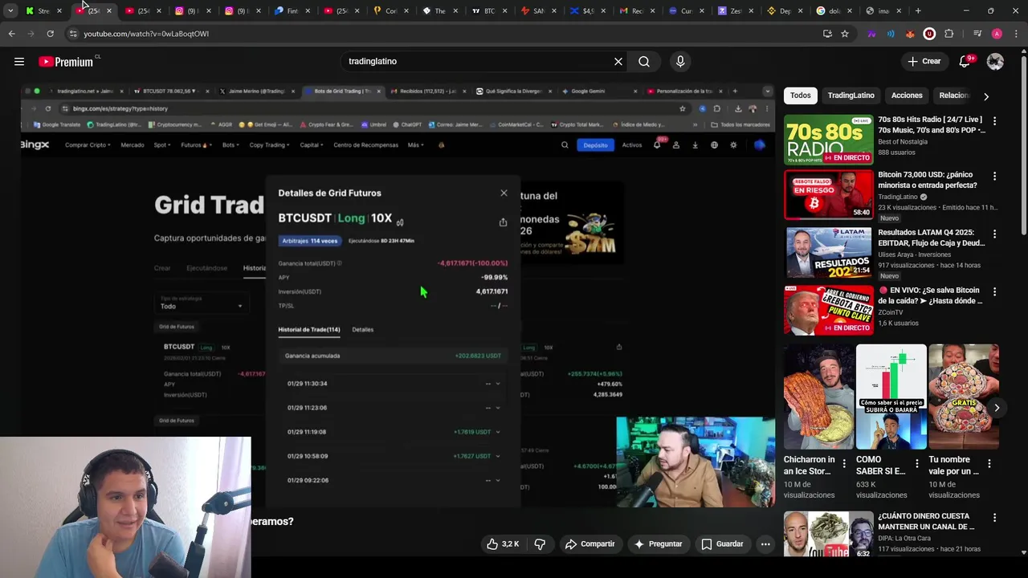Click the search magnifier button
1028x578 pixels.
pos(644,61)
